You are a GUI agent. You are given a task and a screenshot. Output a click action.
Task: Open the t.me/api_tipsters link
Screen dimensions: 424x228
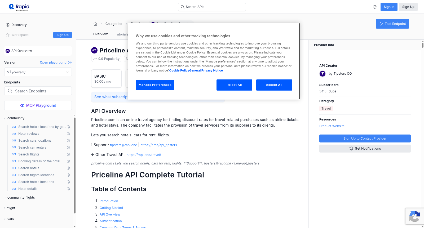159,145
